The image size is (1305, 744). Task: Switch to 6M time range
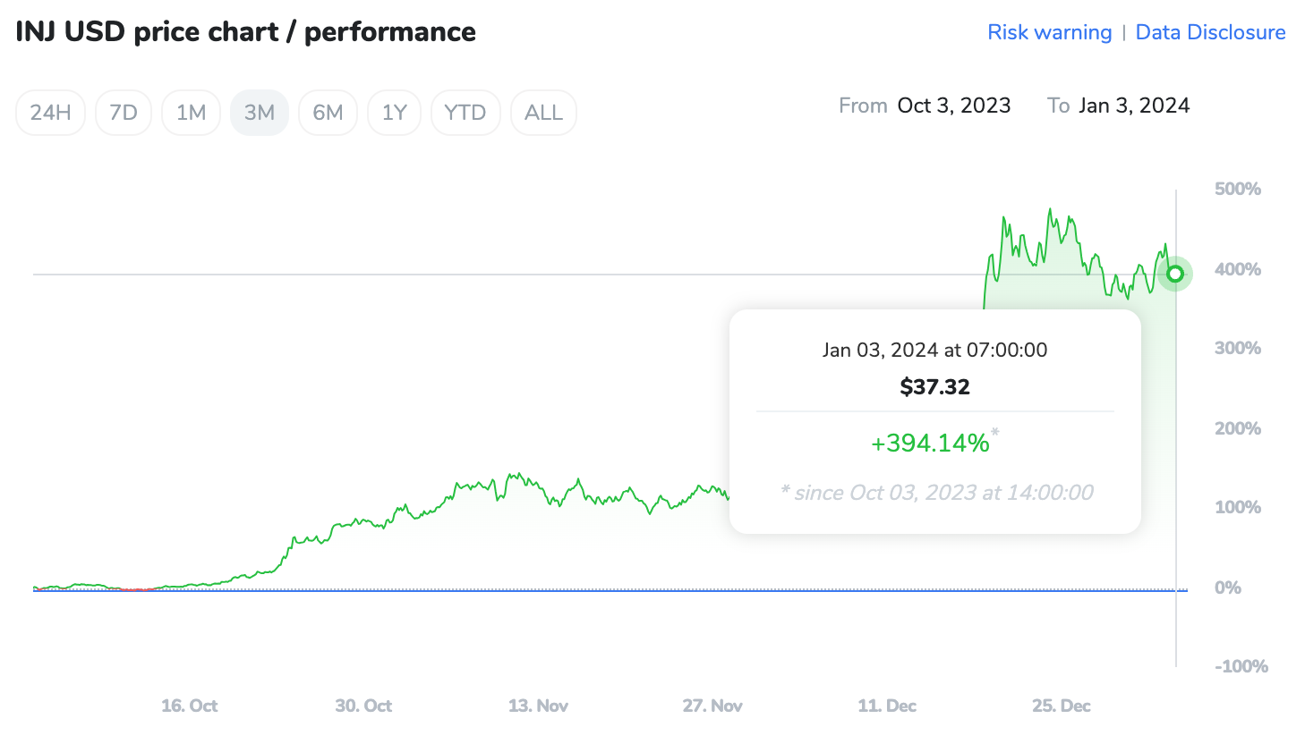328,113
